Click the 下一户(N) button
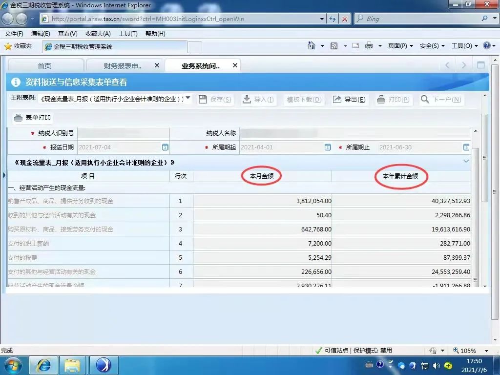 point(441,100)
